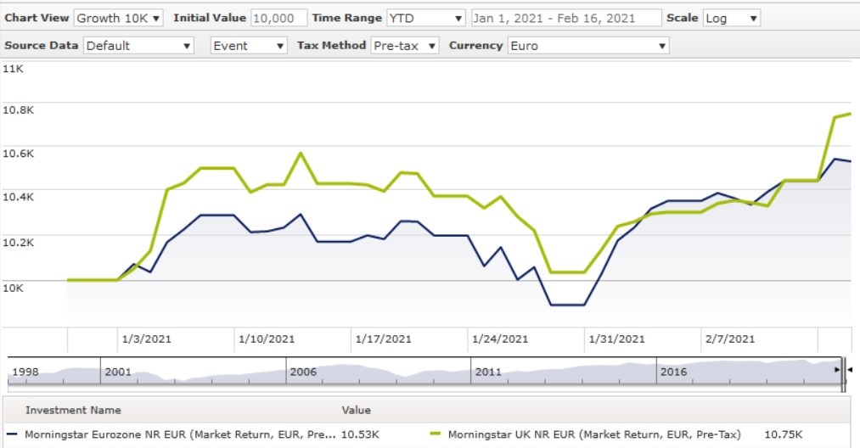
Task: Click the Initial Value input field
Action: point(278,18)
